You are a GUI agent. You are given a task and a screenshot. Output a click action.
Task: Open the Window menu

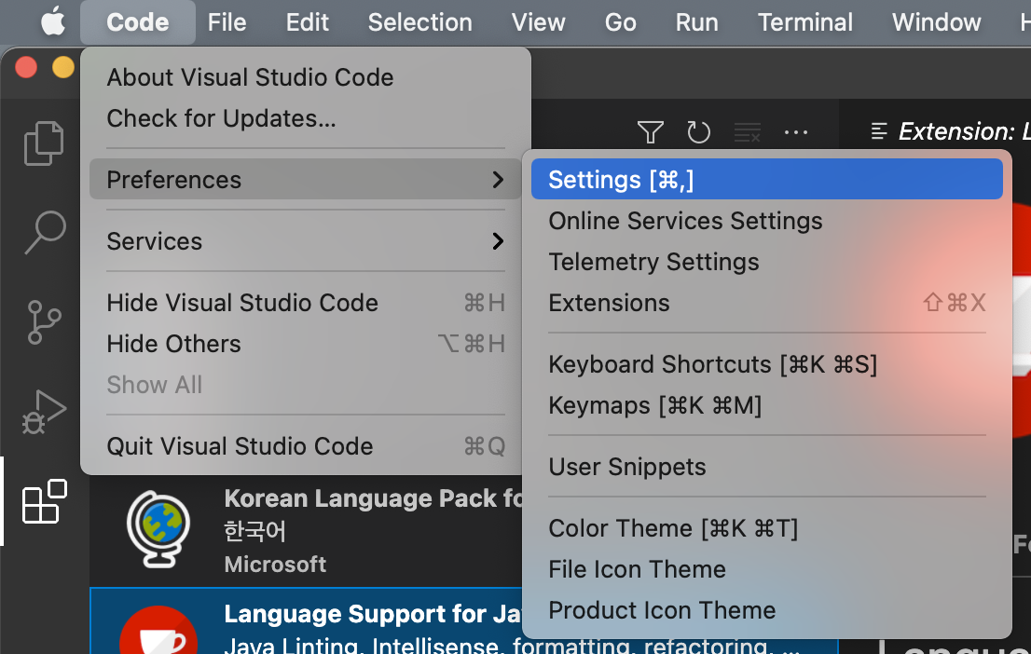pos(936,22)
